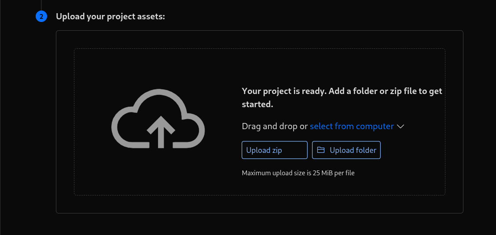Click the up arrow inside the cloud

click(x=161, y=131)
